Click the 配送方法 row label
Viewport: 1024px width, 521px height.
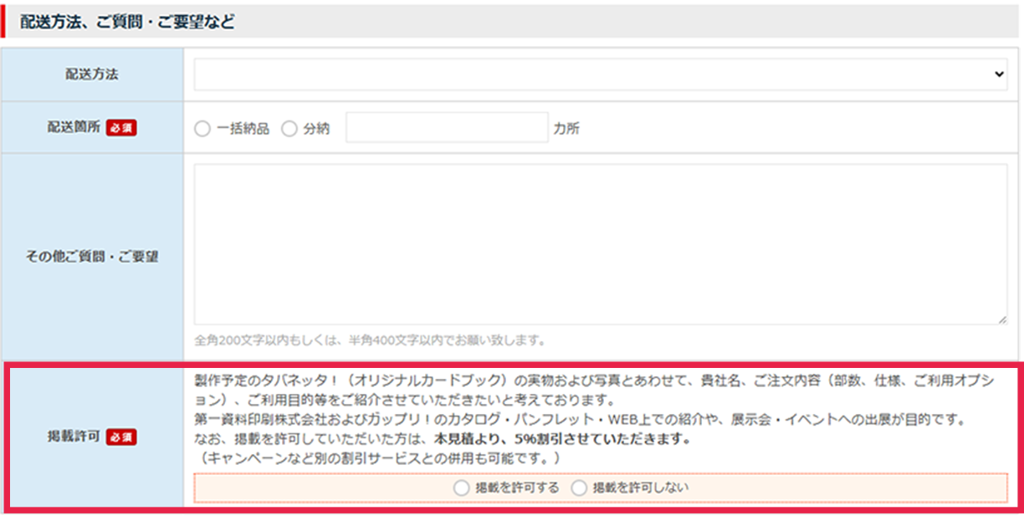pos(92,74)
